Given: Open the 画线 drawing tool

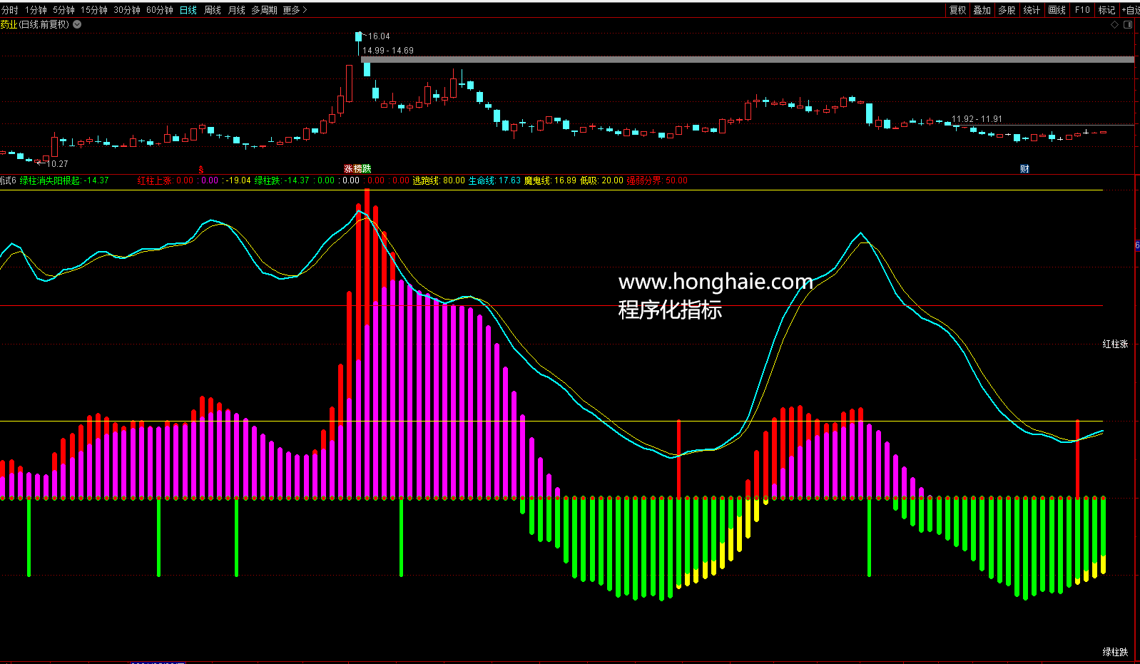Looking at the screenshot, I should (1057, 10).
